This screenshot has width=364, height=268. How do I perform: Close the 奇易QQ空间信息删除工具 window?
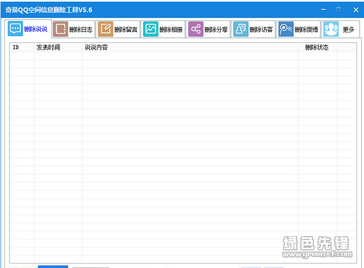tap(356, 10)
